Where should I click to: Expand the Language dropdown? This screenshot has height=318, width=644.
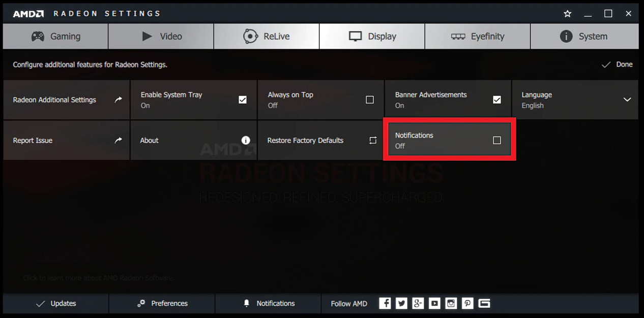click(x=575, y=100)
